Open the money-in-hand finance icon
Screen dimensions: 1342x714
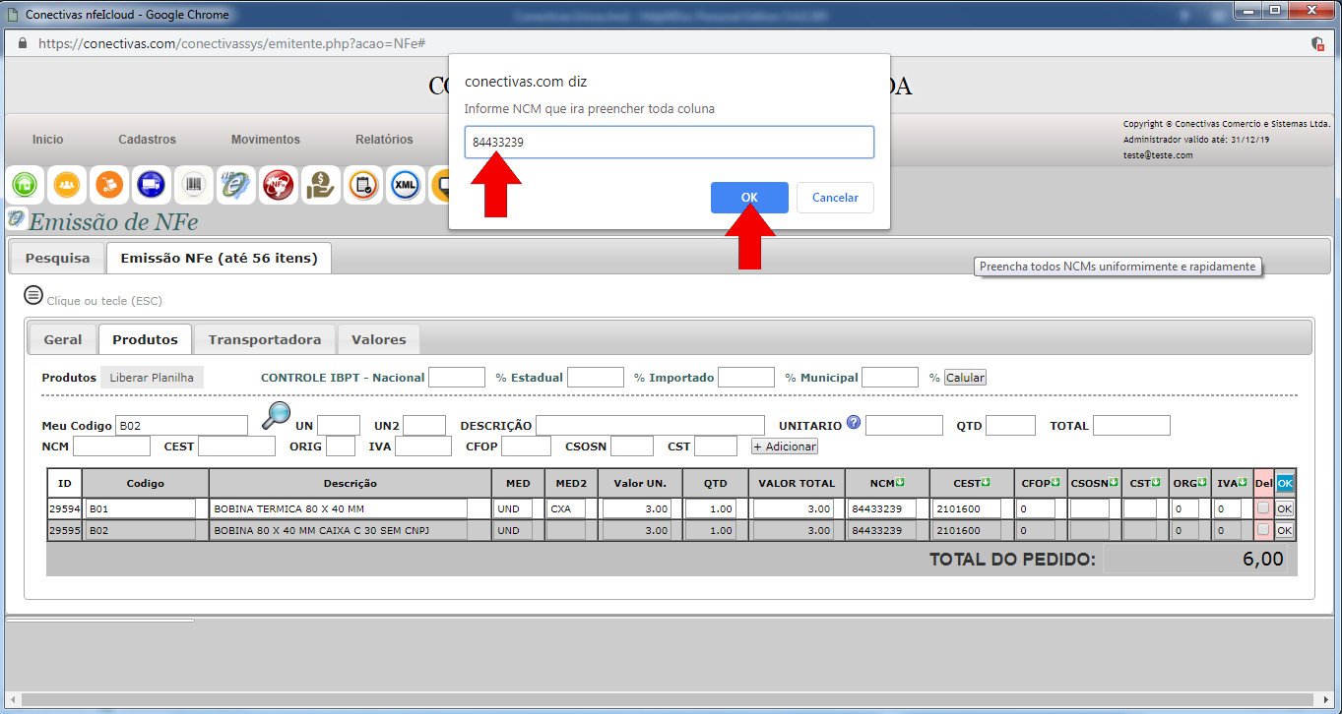pos(321,185)
